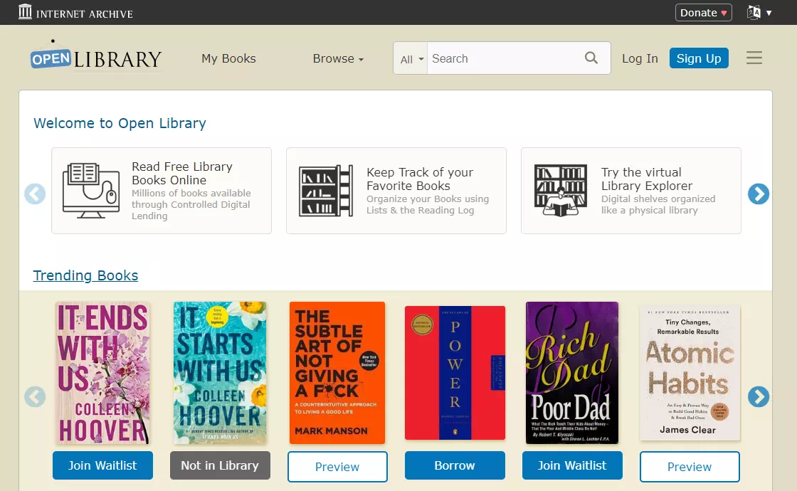Click next arrow in trending books carousel
Image resolution: width=797 pixels, height=491 pixels.
759,396
